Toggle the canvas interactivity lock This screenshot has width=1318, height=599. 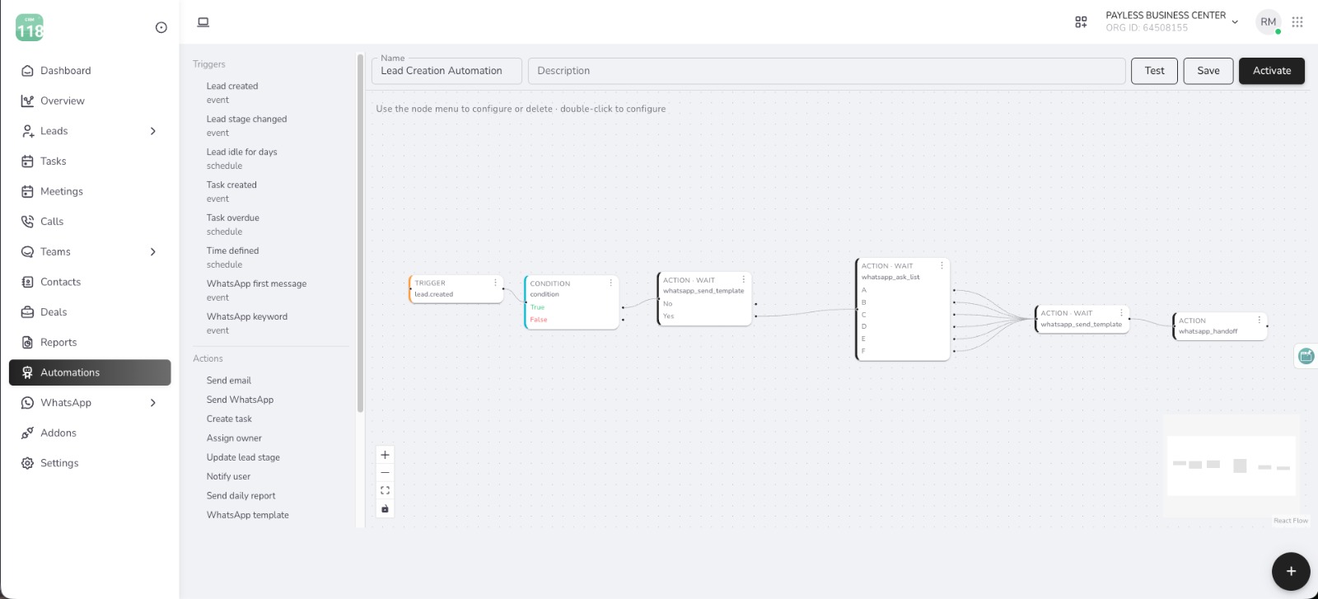click(385, 508)
